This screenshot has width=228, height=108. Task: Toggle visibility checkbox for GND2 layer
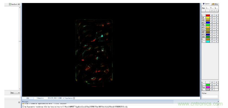(x=212, y=20)
